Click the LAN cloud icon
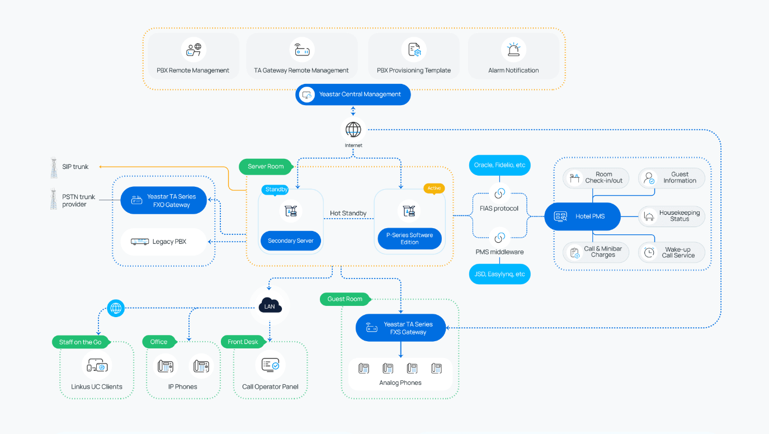Screen dimensions: 769x434 270,306
